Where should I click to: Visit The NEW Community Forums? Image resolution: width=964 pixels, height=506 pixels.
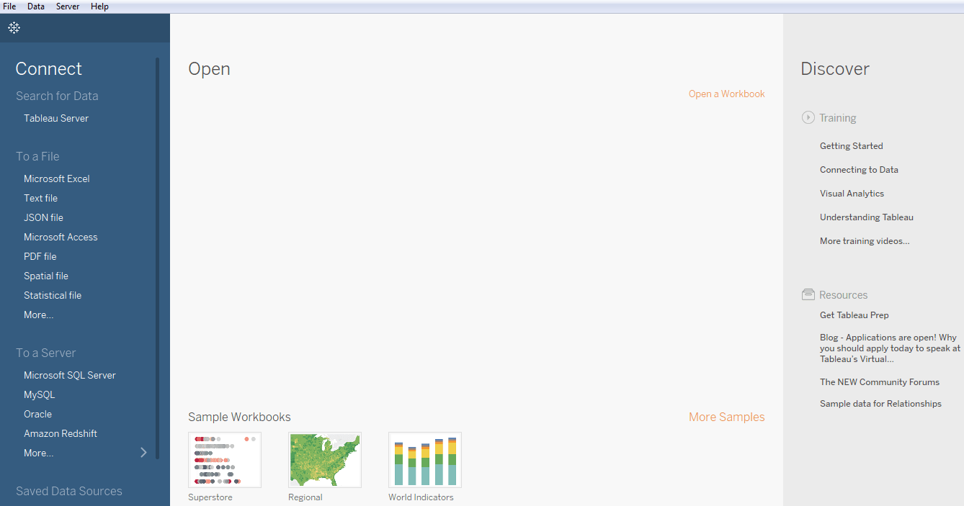(880, 381)
